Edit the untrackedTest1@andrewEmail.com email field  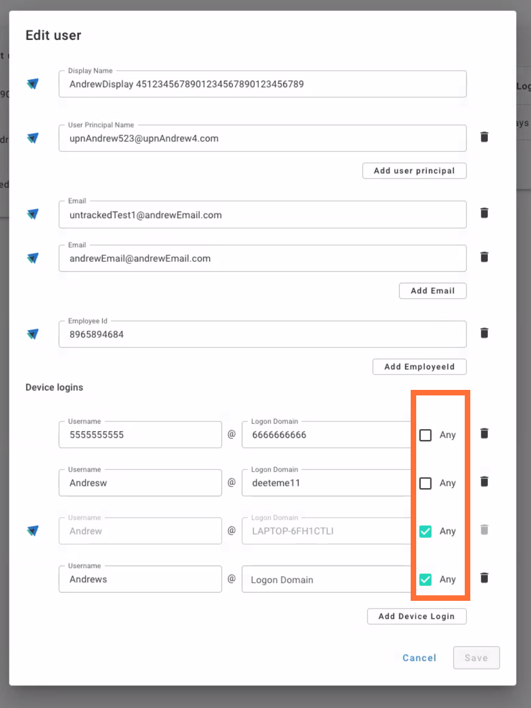click(263, 215)
